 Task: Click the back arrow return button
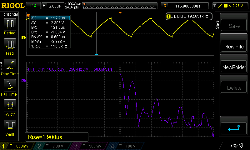tap(234, 128)
